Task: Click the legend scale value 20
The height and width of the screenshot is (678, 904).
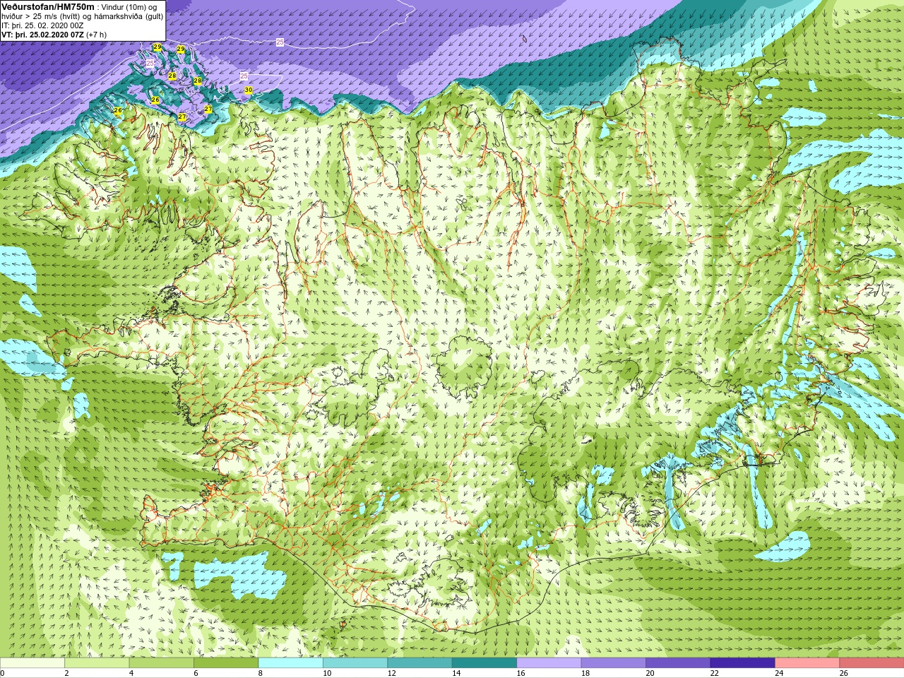Action: click(650, 673)
